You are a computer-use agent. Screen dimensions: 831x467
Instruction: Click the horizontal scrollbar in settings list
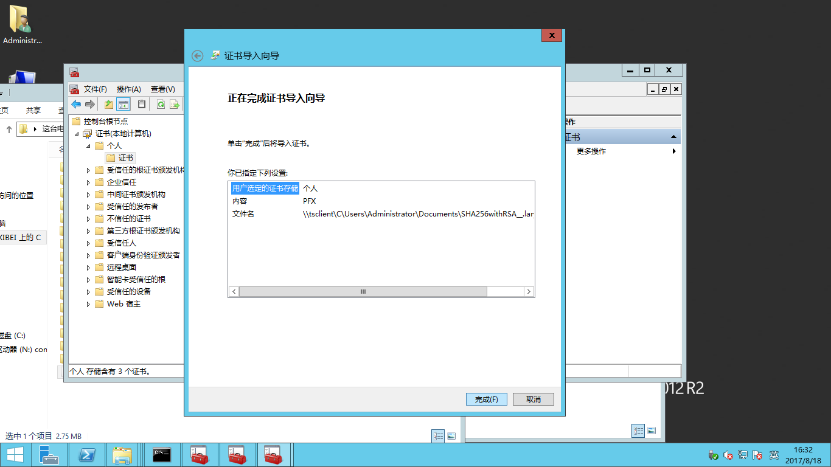363,292
